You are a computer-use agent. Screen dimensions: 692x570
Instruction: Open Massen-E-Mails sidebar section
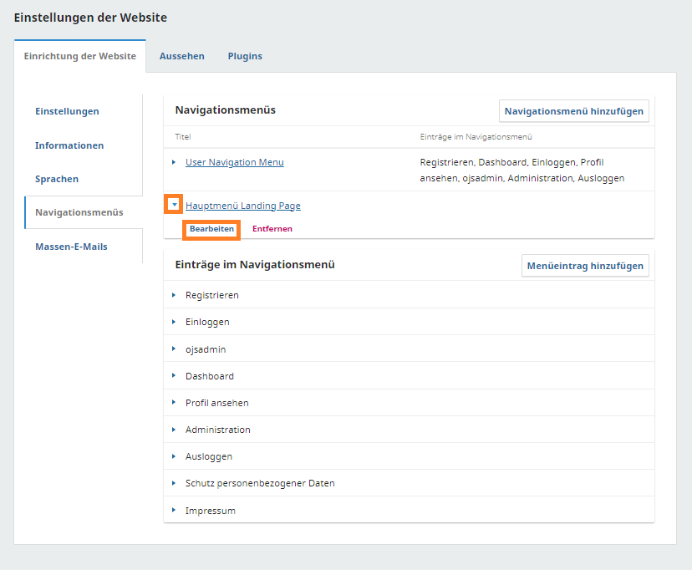71,247
